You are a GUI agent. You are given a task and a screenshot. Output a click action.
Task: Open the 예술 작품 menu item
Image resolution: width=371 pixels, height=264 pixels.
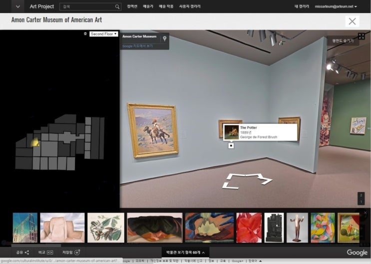click(x=166, y=6)
